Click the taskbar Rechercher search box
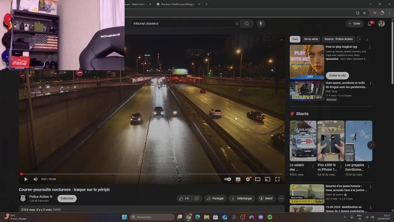Screen dimensions: 394x222 pos(152,217)
